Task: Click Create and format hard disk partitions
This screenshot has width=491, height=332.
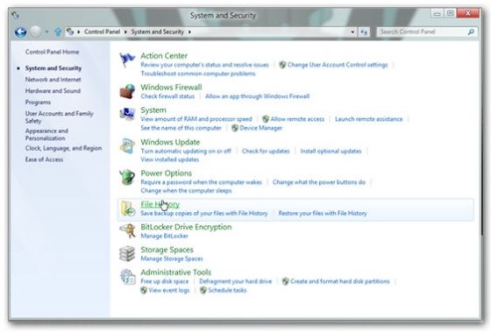Action: coord(340,281)
